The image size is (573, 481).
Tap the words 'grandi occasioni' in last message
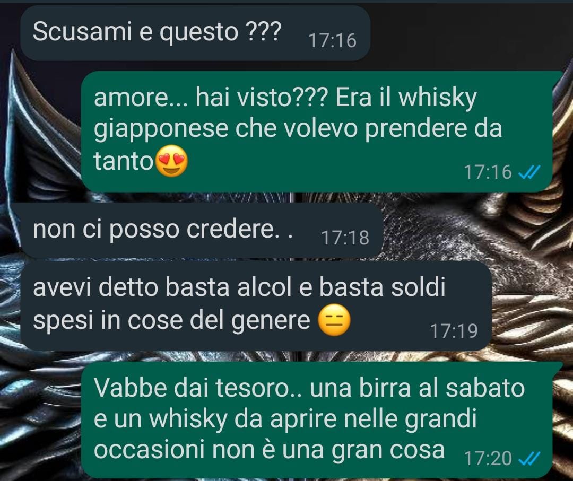(x=285, y=434)
